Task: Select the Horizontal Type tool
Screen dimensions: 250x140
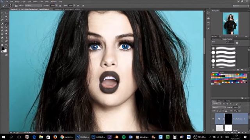Action: pos(6,38)
